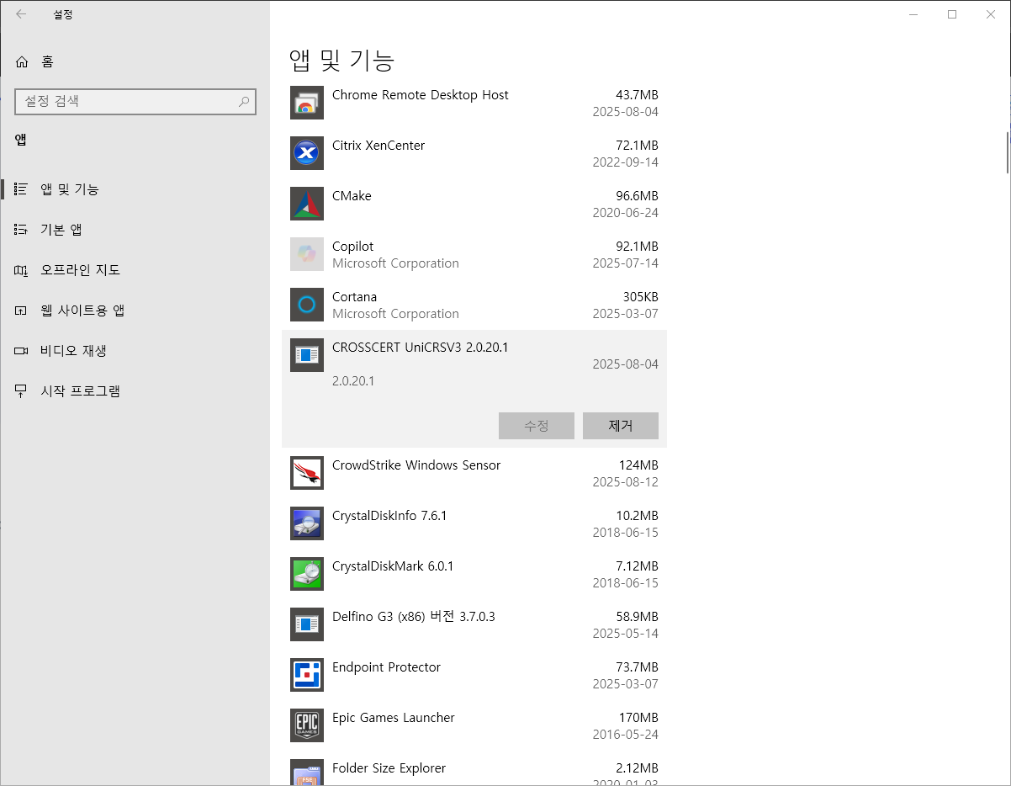The image size is (1011, 786).
Task: Click the Chrome Remote Desktop Host icon
Action: point(307,103)
